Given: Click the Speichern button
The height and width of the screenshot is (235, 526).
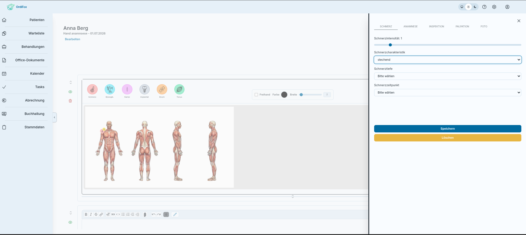Looking at the screenshot, I should 448,129.
